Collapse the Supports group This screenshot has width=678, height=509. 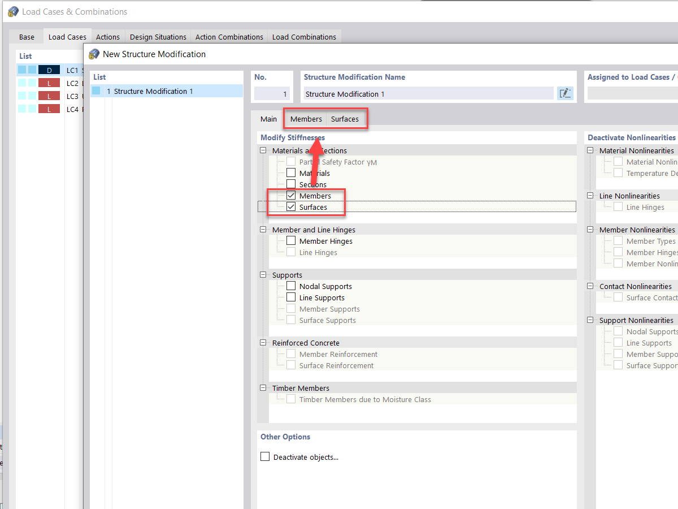coord(263,275)
